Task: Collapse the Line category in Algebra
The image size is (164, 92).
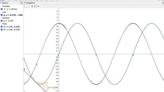Action: 1,12
